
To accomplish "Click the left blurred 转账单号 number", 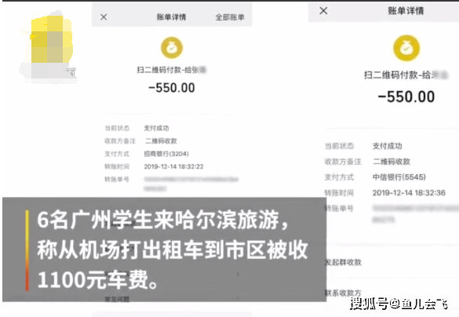I will click(191, 184).
